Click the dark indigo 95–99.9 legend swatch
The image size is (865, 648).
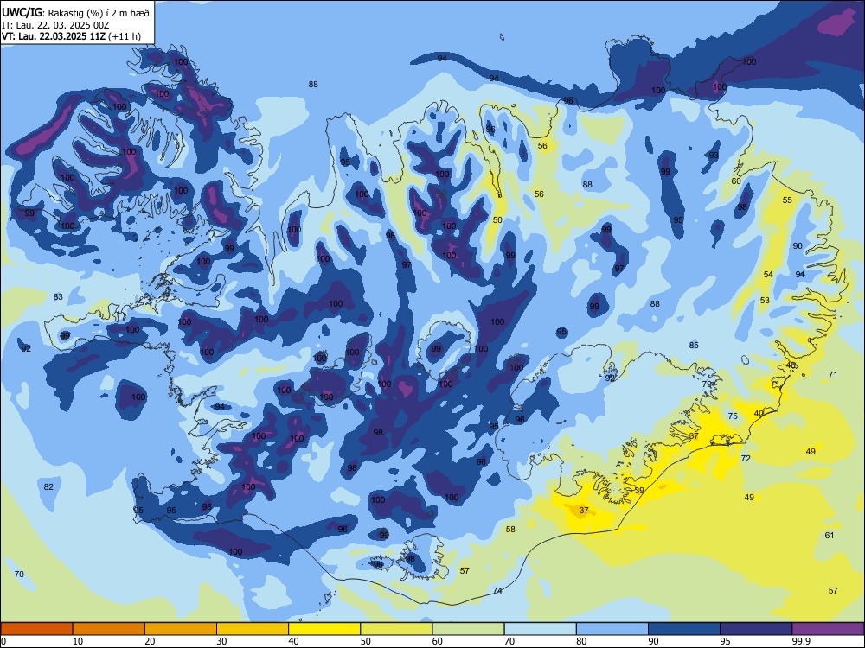click(756, 629)
